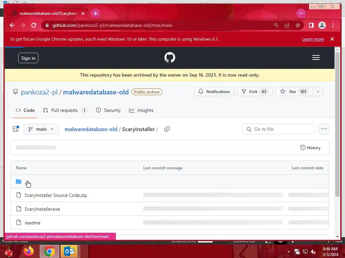Open the Chrome profile avatar

tap(322, 25)
